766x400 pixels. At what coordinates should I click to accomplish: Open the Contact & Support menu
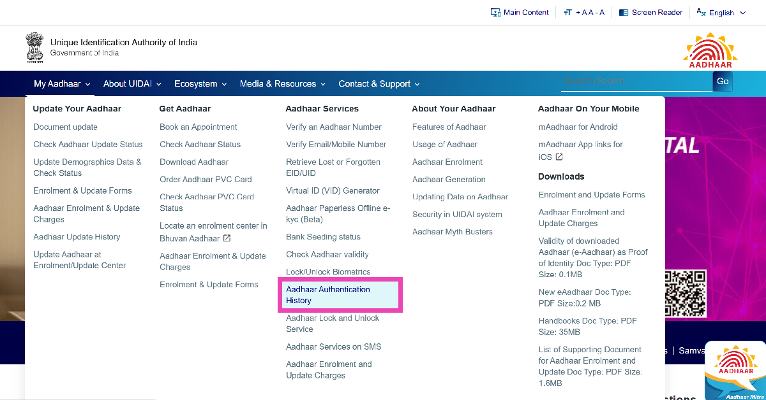[x=379, y=84]
